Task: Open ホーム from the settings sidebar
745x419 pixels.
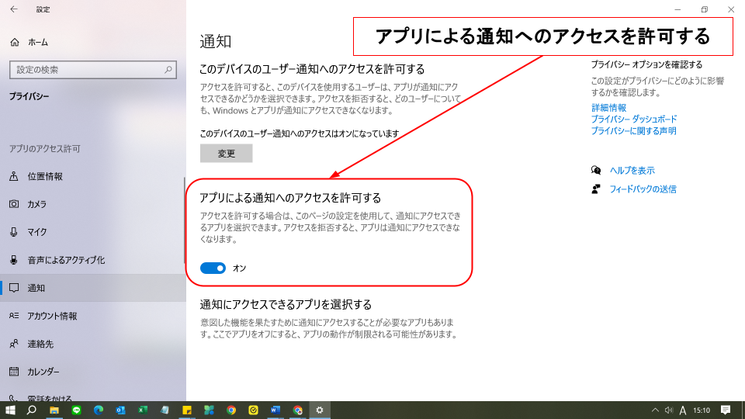Action: tap(37, 42)
